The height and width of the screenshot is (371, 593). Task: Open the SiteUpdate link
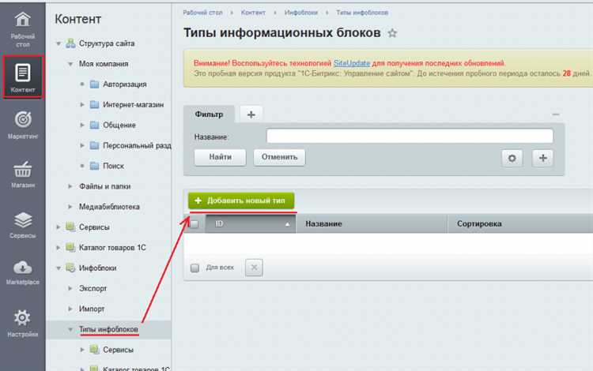[x=352, y=63]
